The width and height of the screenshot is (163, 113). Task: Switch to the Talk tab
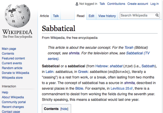(x=56, y=16)
